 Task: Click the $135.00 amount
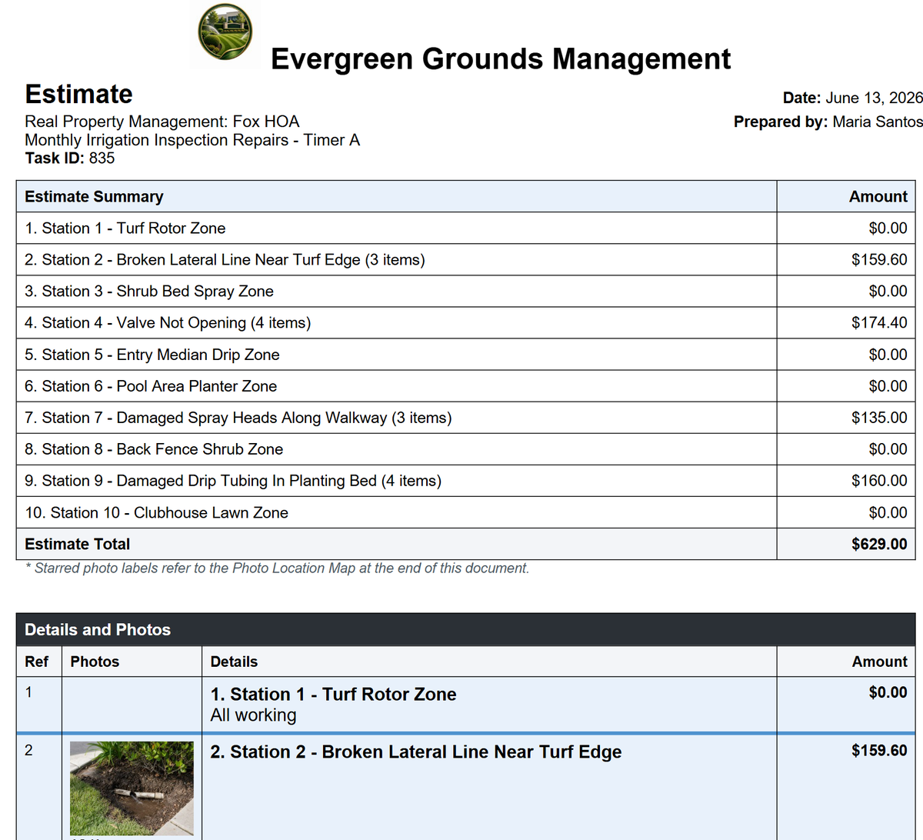[x=879, y=417]
